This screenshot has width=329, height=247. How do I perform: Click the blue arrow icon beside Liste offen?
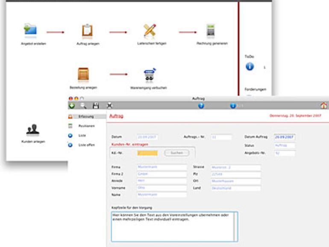tap(70, 145)
